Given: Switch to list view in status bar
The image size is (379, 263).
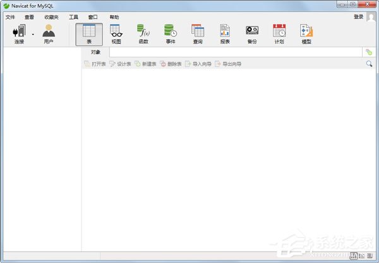Looking at the screenshot, I should 354,256.
